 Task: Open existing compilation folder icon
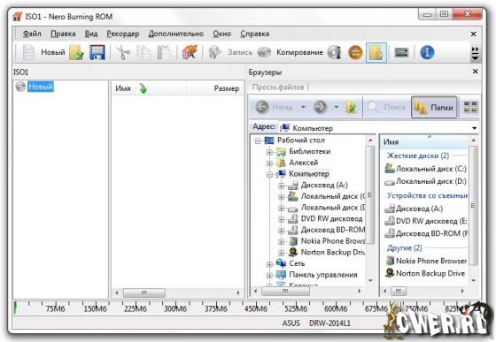point(76,52)
